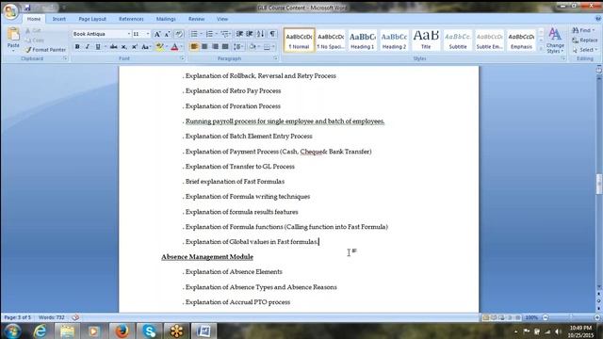Click the Center alignment icon
603x339 pixels.
coord(204,47)
